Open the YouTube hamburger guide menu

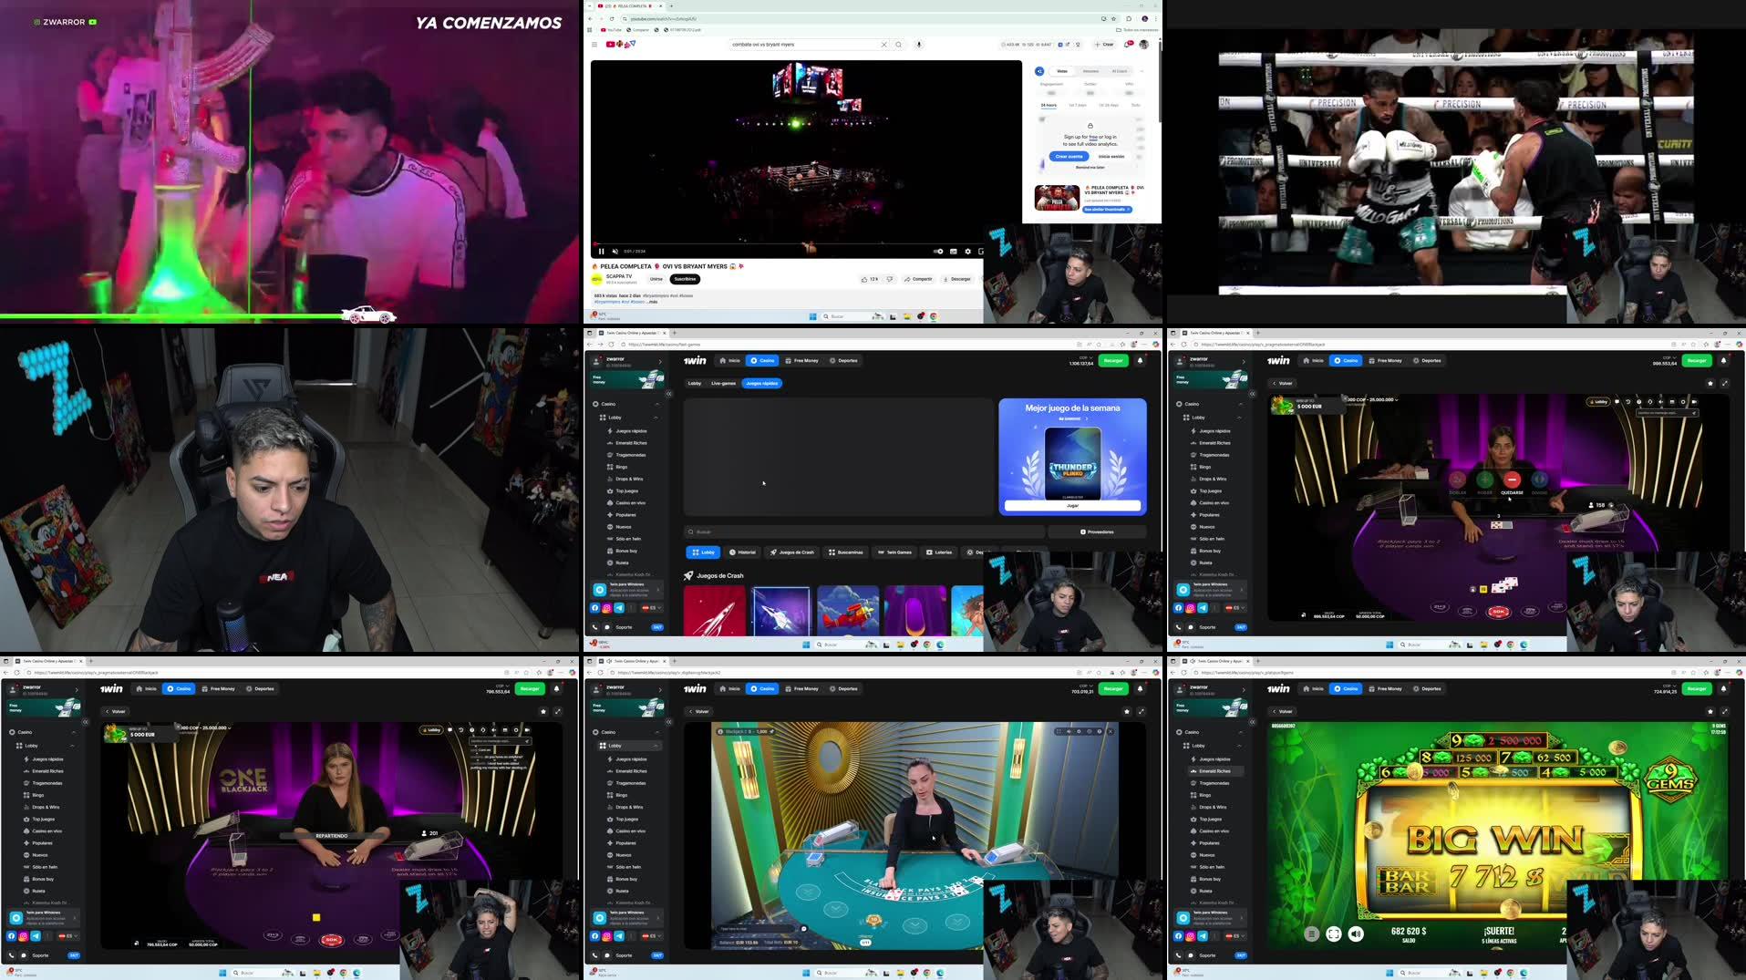click(594, 45)
